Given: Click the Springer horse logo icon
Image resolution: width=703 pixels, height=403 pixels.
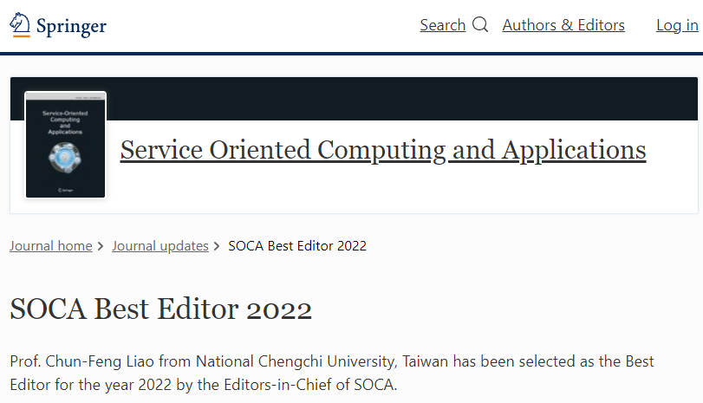Looking at the screenshot, I should tap(20, 24).
